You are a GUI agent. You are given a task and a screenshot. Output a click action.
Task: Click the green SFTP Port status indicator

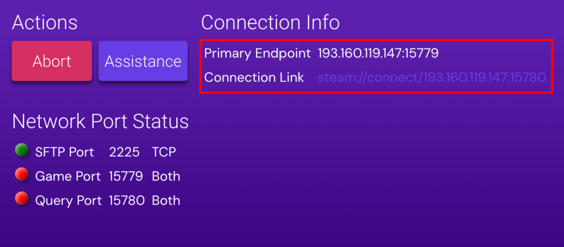22,150
